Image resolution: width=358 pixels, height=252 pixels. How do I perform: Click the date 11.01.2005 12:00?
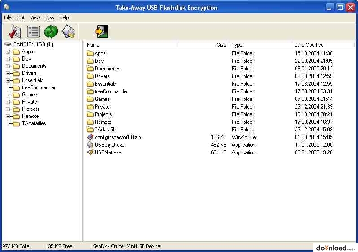click(314, 145)
